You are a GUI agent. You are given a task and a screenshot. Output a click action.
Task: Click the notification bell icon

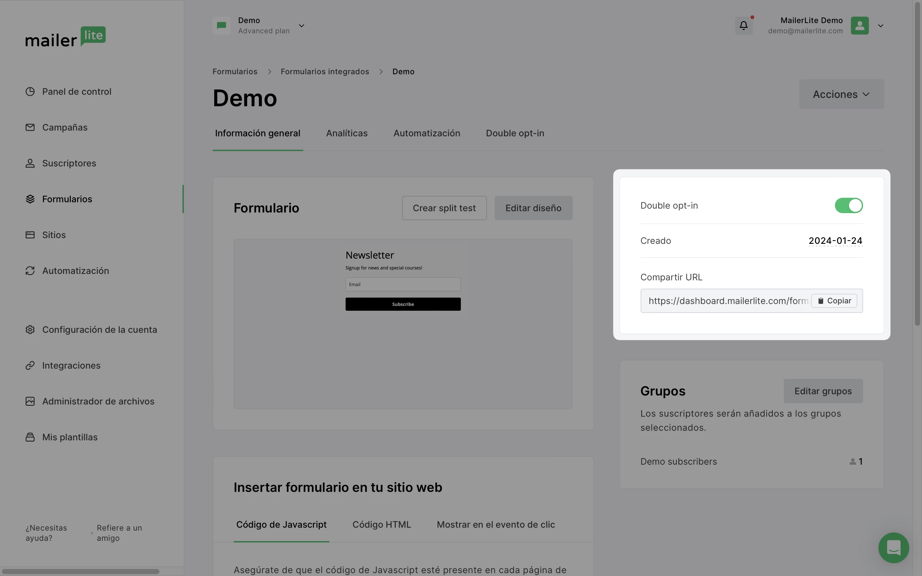point(743,26)
